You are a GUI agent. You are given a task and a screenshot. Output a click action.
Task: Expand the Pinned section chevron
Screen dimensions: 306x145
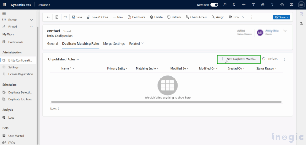click(x=31, y=26)
